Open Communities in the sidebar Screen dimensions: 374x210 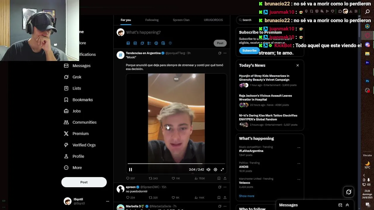tap(80, 123)
